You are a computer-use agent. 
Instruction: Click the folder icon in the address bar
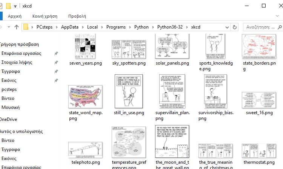point(26,27)
